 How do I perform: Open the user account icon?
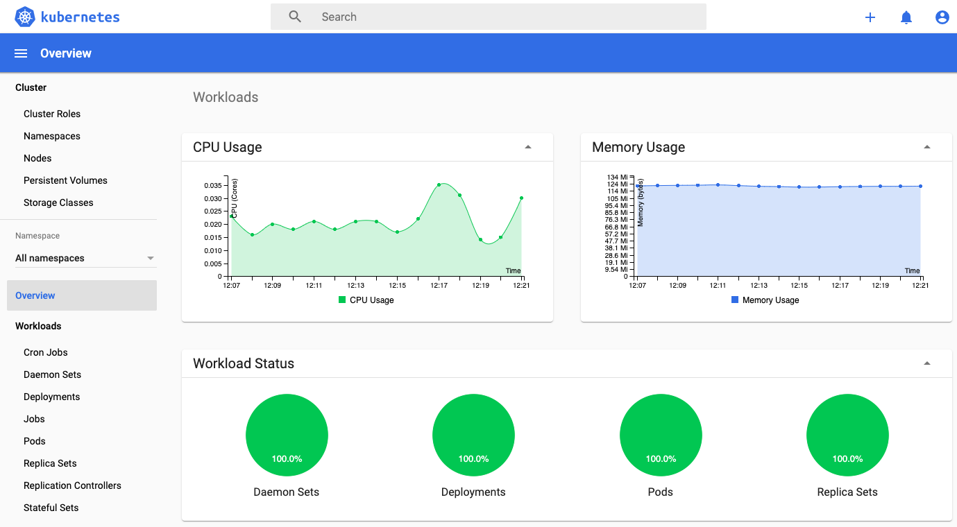(942, 17)
